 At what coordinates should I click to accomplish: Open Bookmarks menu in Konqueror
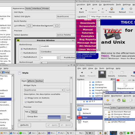point(109,4)
